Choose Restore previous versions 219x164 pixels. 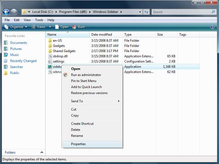(92, 93)
